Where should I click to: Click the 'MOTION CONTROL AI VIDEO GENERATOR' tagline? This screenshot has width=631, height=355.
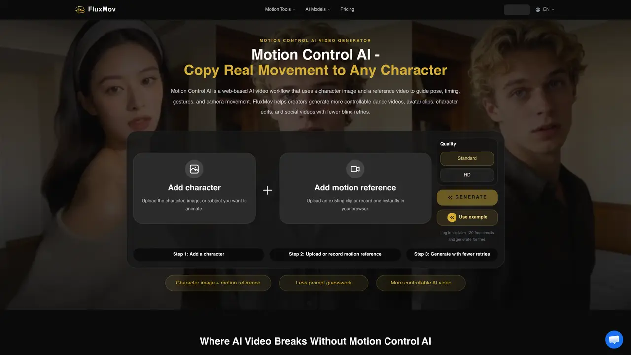tap(315, 41)
